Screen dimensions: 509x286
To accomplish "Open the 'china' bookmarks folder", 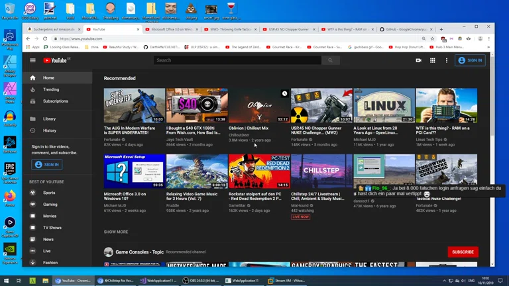I will pos(91,47).
